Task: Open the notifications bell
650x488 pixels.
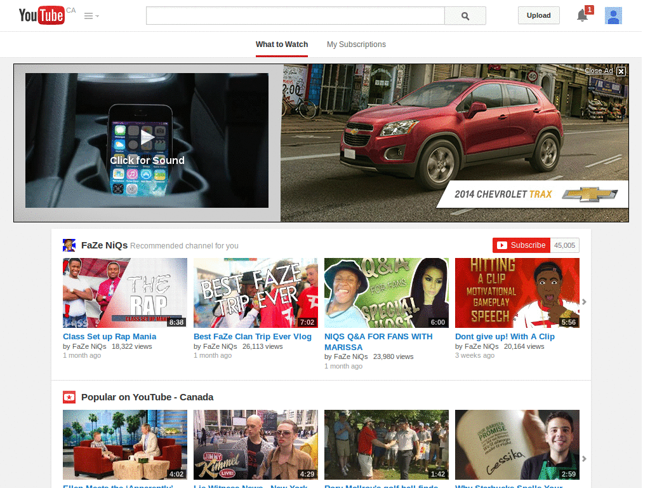Action: coord(583,15)
